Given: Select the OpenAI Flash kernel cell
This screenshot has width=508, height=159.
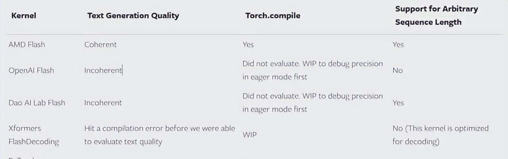Looking at the screenshot, I should point(31,70).
